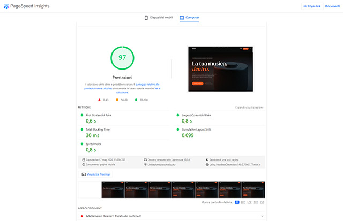
Task: Open the Vai al calcolatore link
Action: click(138, 90)
